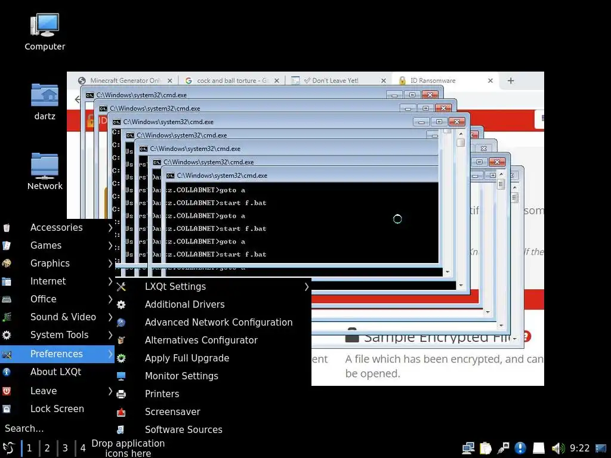Screen dimensions: 611x458
Task: Click the Graphics palette menu icon
Action: (7, 264)
